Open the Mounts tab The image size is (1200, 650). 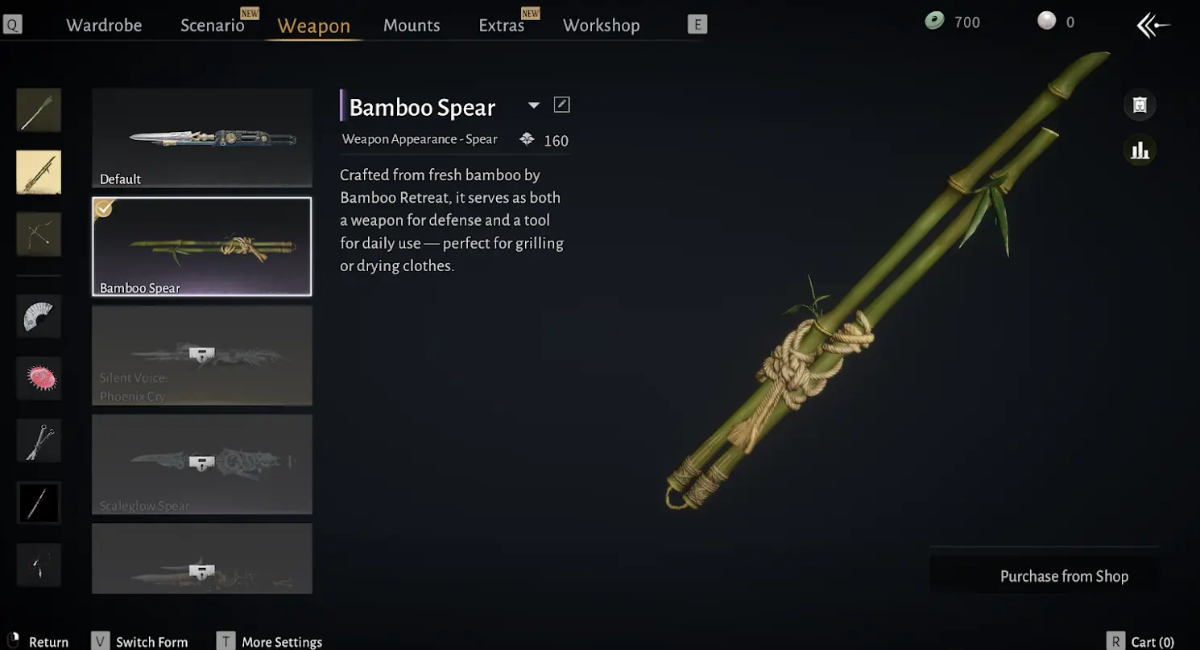(412, 25)
